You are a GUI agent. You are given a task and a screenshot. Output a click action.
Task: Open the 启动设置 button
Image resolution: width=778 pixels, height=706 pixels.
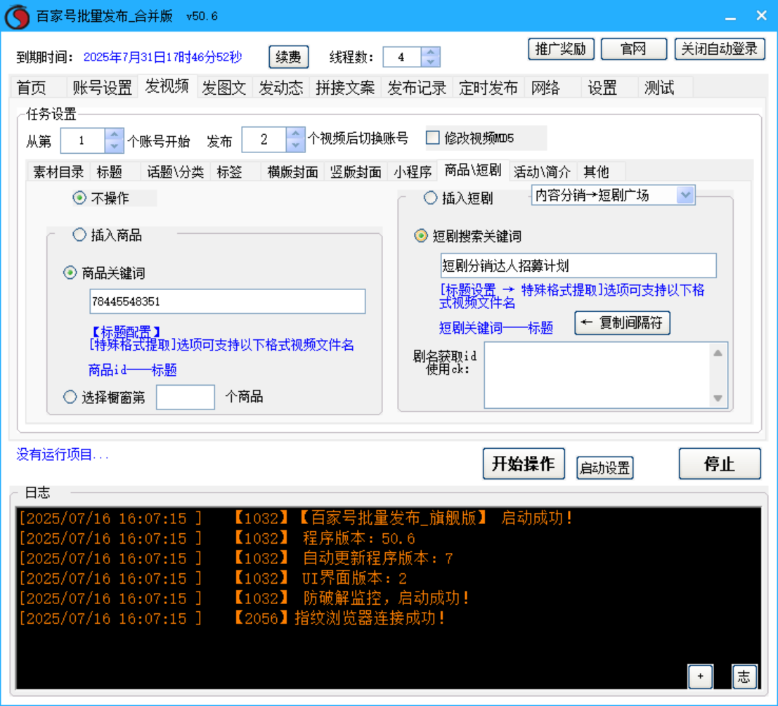click(x=604, y=468)
